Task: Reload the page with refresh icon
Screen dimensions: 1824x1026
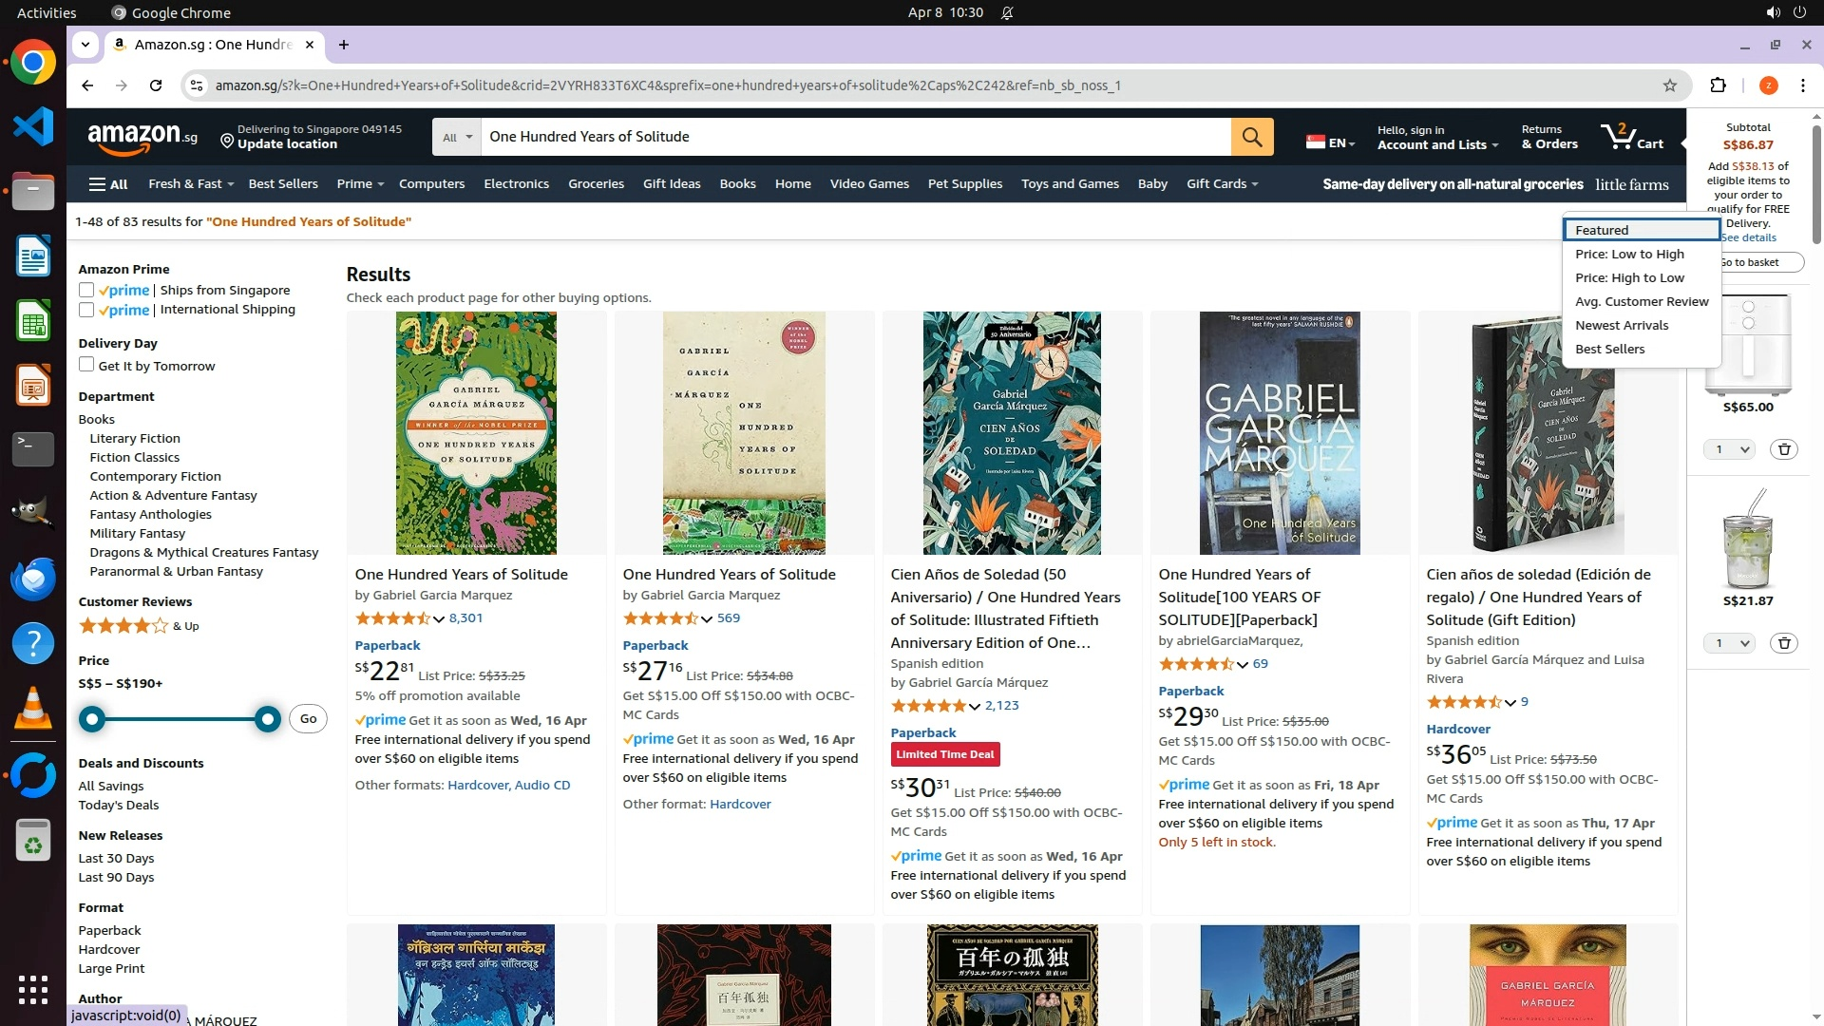Action: point(156,85)
